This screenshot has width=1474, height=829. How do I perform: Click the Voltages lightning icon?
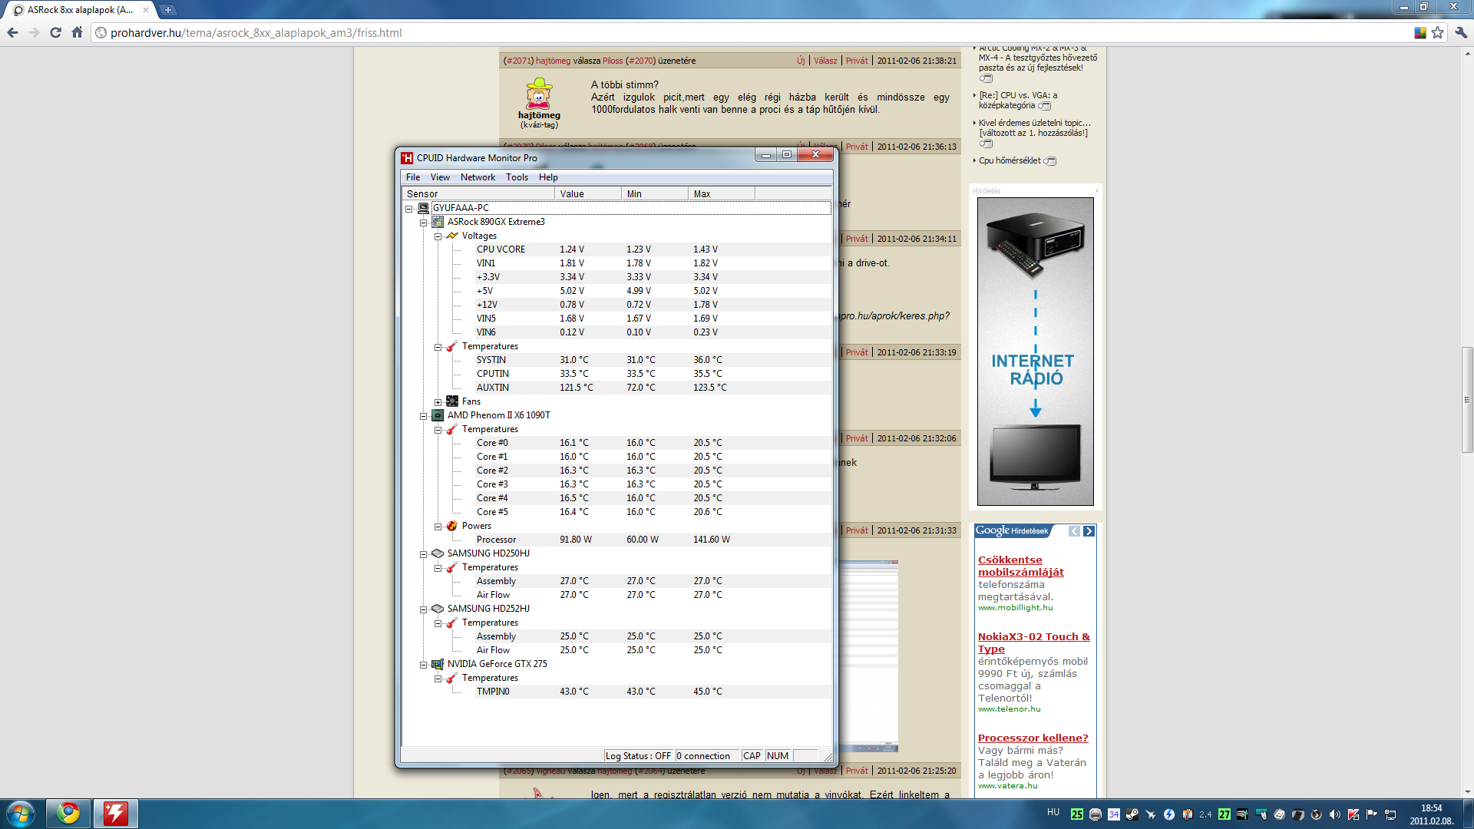click(x=452, y=236)
